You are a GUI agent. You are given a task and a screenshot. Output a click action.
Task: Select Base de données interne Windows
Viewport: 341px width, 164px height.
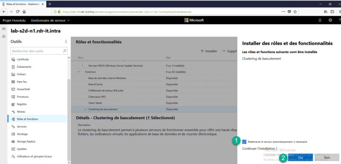154,78
